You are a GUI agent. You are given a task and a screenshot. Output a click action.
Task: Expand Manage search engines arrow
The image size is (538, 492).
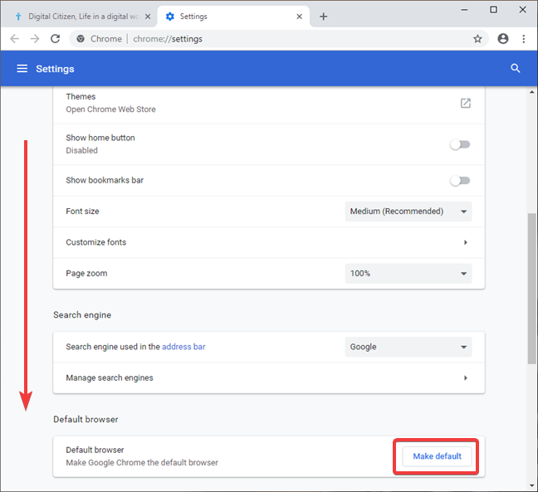tap(466, 378)
